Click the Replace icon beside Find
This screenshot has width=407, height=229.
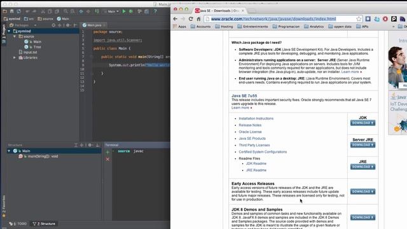[x=72, y=11]
